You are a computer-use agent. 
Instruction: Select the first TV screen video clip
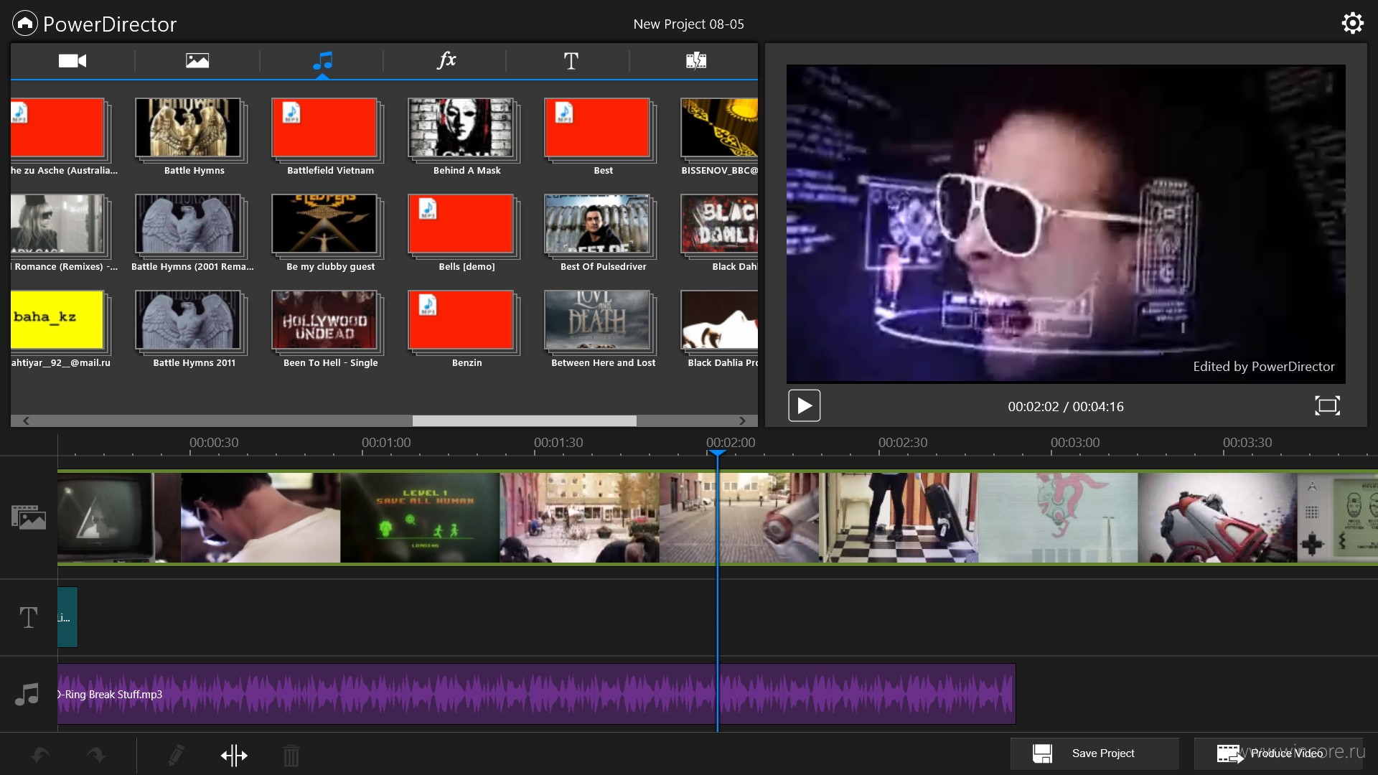[x=119, y=517]
